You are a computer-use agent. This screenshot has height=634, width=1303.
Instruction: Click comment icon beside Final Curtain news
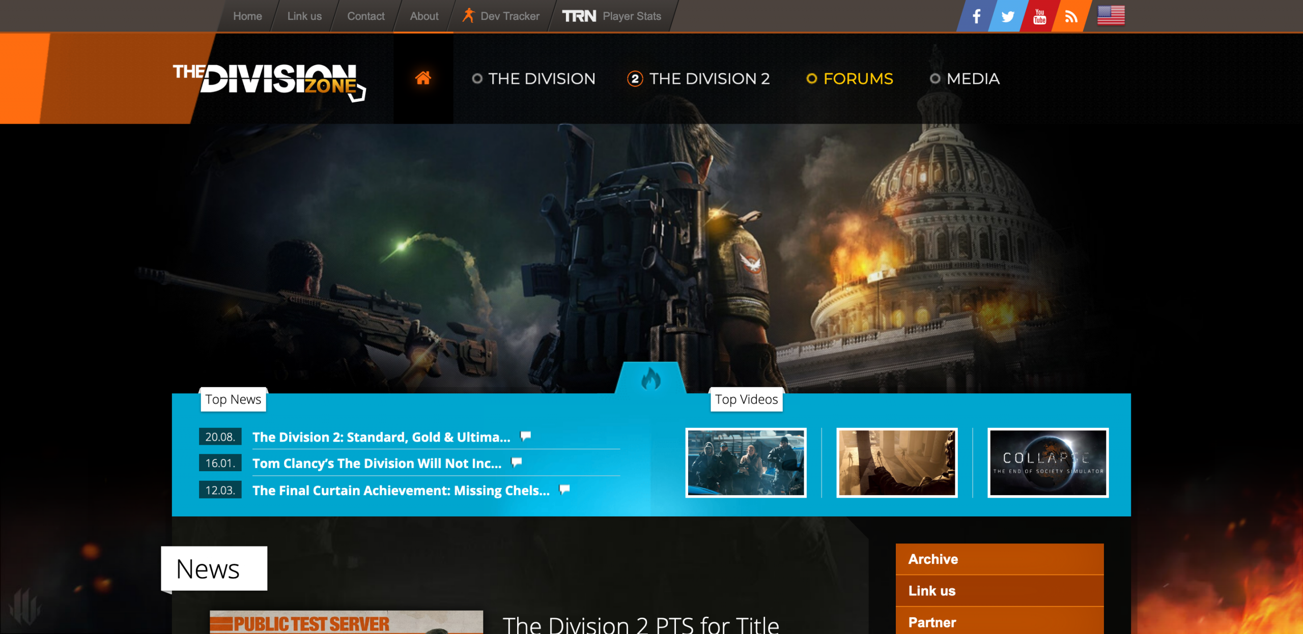coord(564,489)
